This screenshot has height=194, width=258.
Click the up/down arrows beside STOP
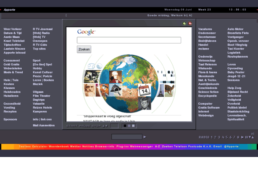click(x=105, y=126)
